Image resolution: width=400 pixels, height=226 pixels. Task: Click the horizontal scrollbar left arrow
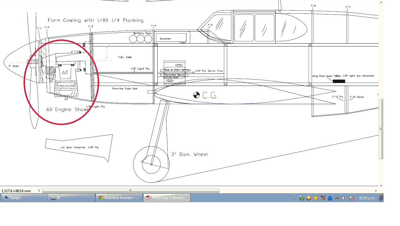pos(39,191)
